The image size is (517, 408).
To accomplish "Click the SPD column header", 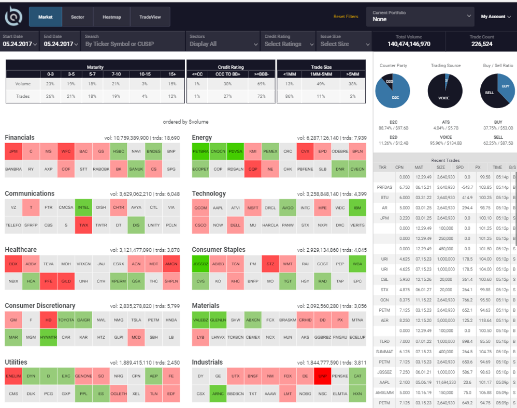I will coord(459,168).
